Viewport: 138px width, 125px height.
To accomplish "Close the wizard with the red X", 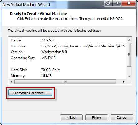I will 129,3.
